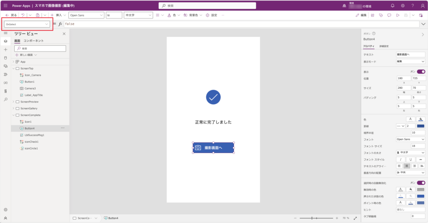This screenshot has height=223, width=428.
Task: Click the app checker stethoscope icon
Action: [x=380, y=15]
